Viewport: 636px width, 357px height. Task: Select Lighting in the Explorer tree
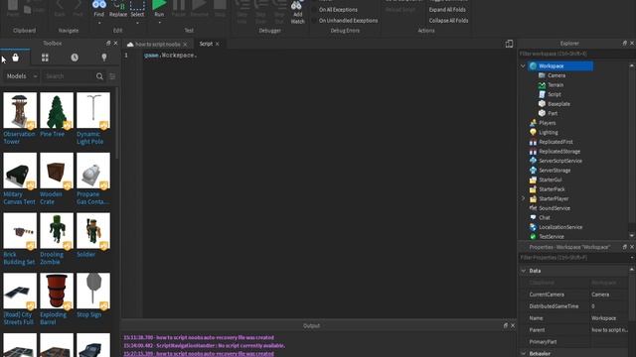[x=548, y=132]
